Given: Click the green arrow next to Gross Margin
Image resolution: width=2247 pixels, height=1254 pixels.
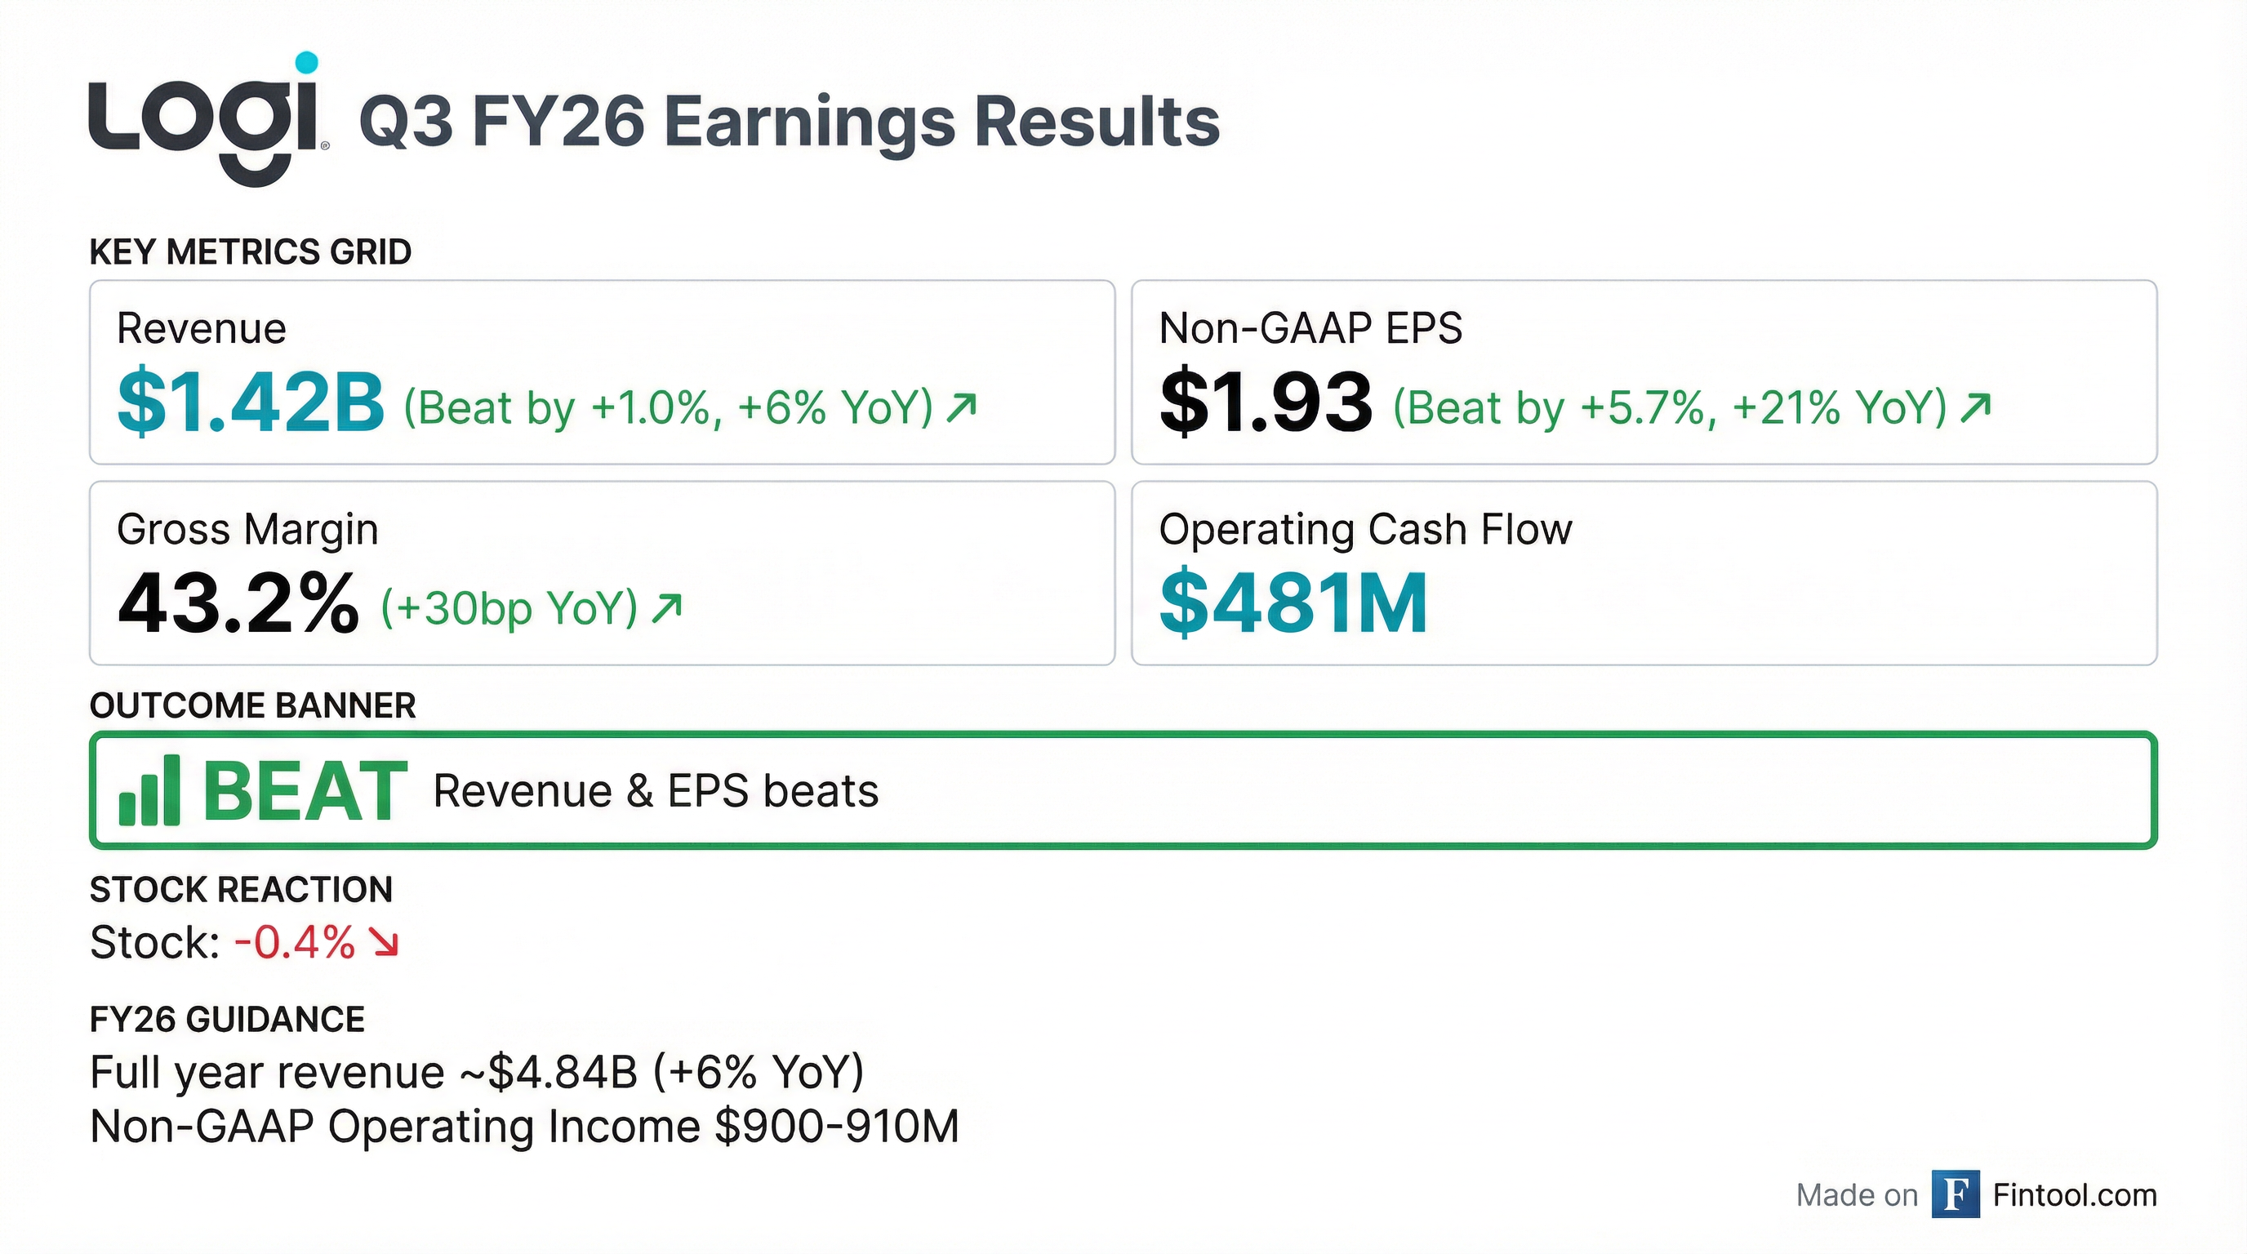Looking at the screenshot, I should pos(667,608).
